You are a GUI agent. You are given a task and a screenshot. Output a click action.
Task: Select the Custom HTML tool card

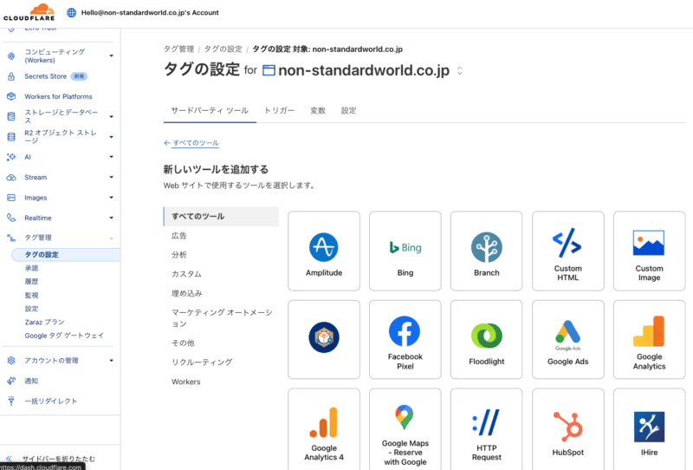(x=568, y=251)
